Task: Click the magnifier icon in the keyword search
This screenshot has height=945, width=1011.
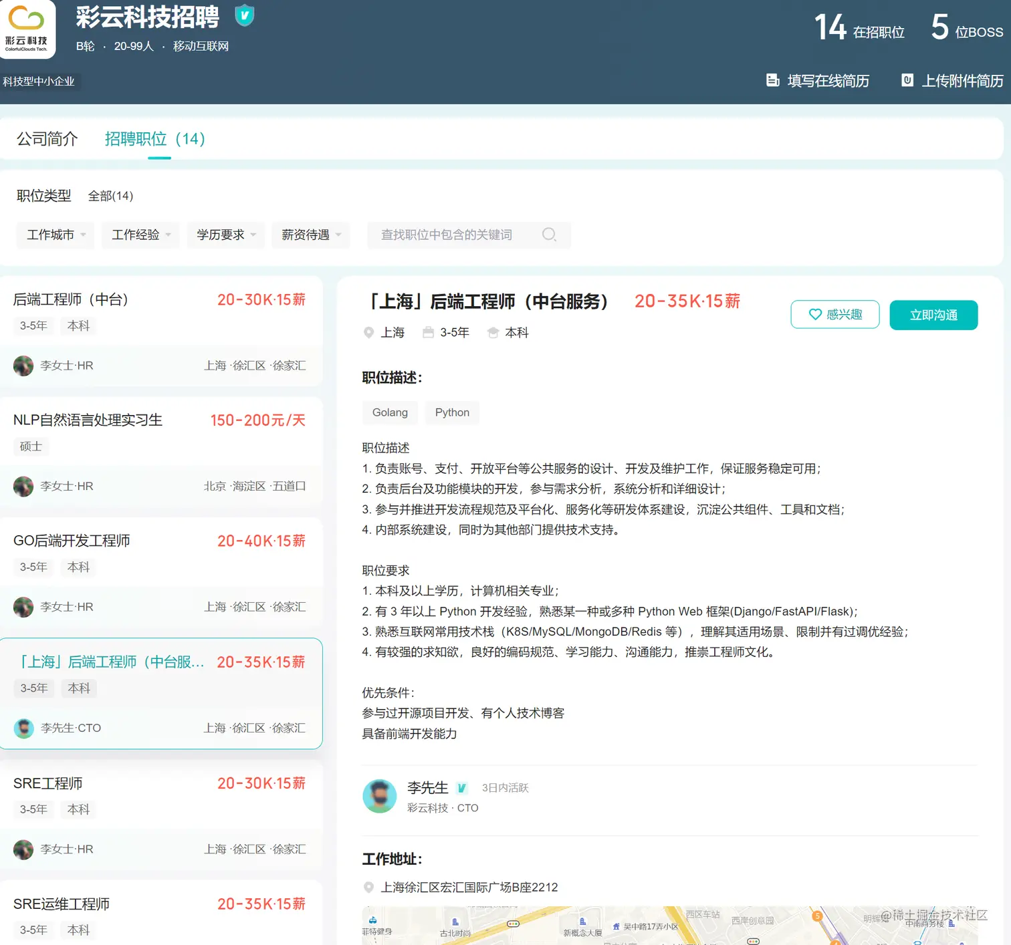Action: click(550, 235)
